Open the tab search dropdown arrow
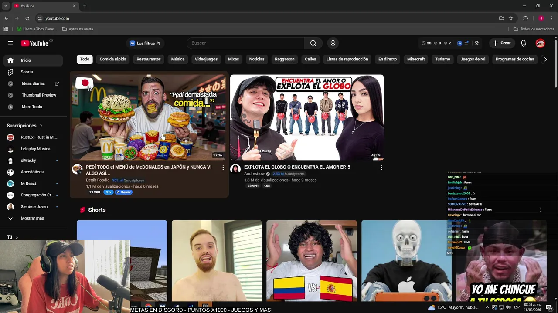 click(6, 6)
